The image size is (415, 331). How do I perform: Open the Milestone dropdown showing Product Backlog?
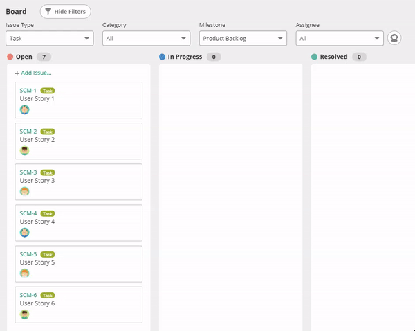coord(243,38)
